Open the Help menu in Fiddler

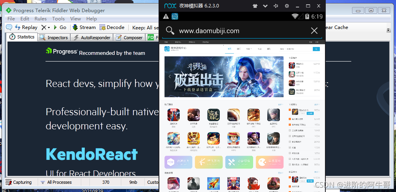[x=91, y=19]
